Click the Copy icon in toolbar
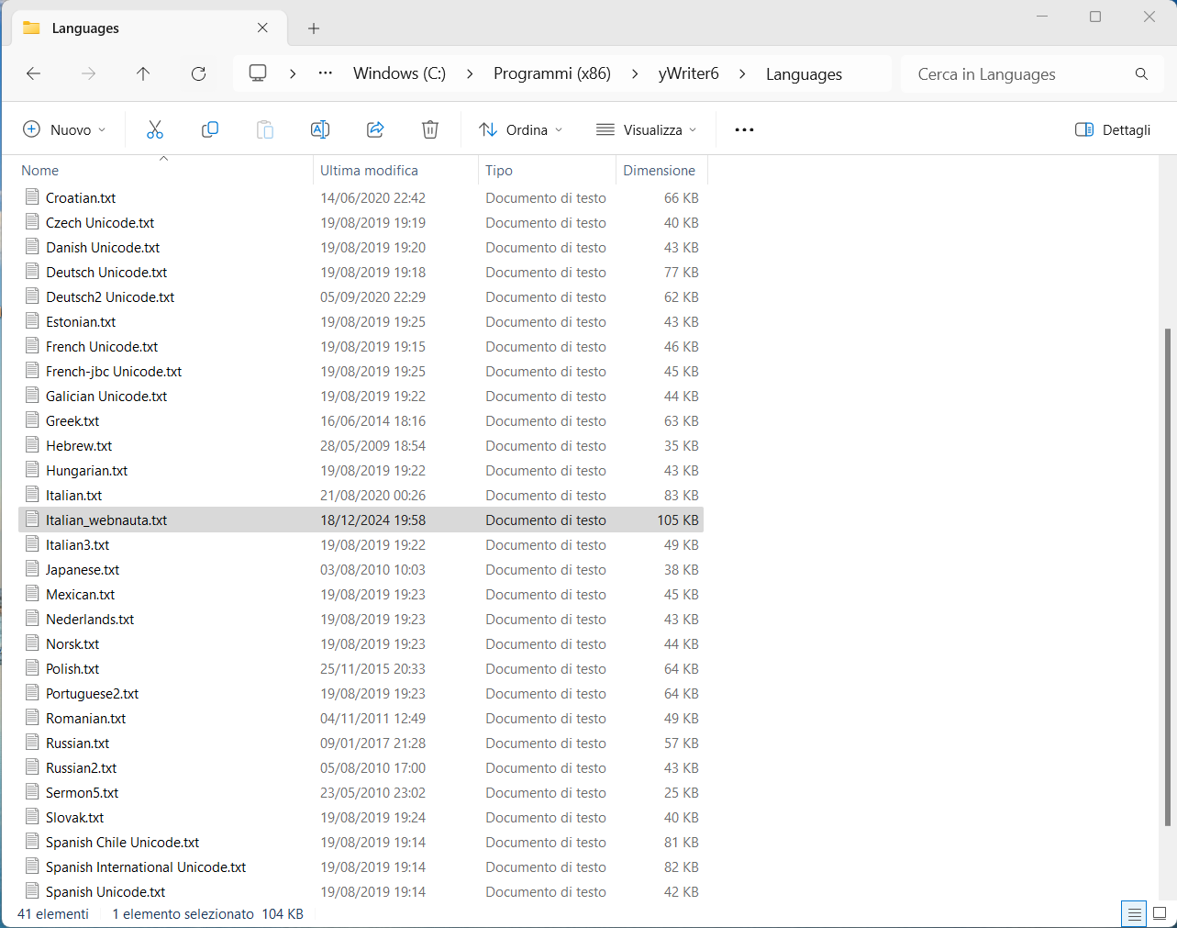The height and width of the screenshot is (928, 1177). 210,129
